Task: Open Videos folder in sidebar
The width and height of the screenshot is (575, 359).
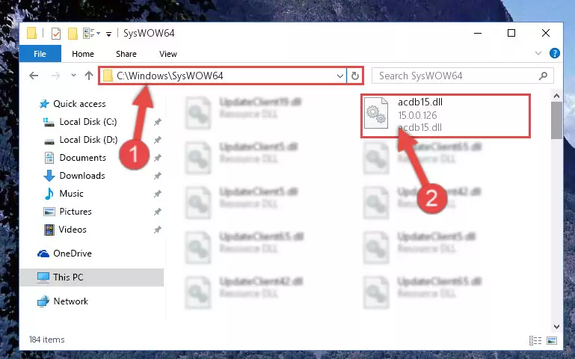Action: pos(73,230)
